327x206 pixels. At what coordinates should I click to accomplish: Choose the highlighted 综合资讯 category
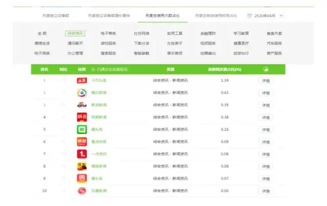pos(75,33)
